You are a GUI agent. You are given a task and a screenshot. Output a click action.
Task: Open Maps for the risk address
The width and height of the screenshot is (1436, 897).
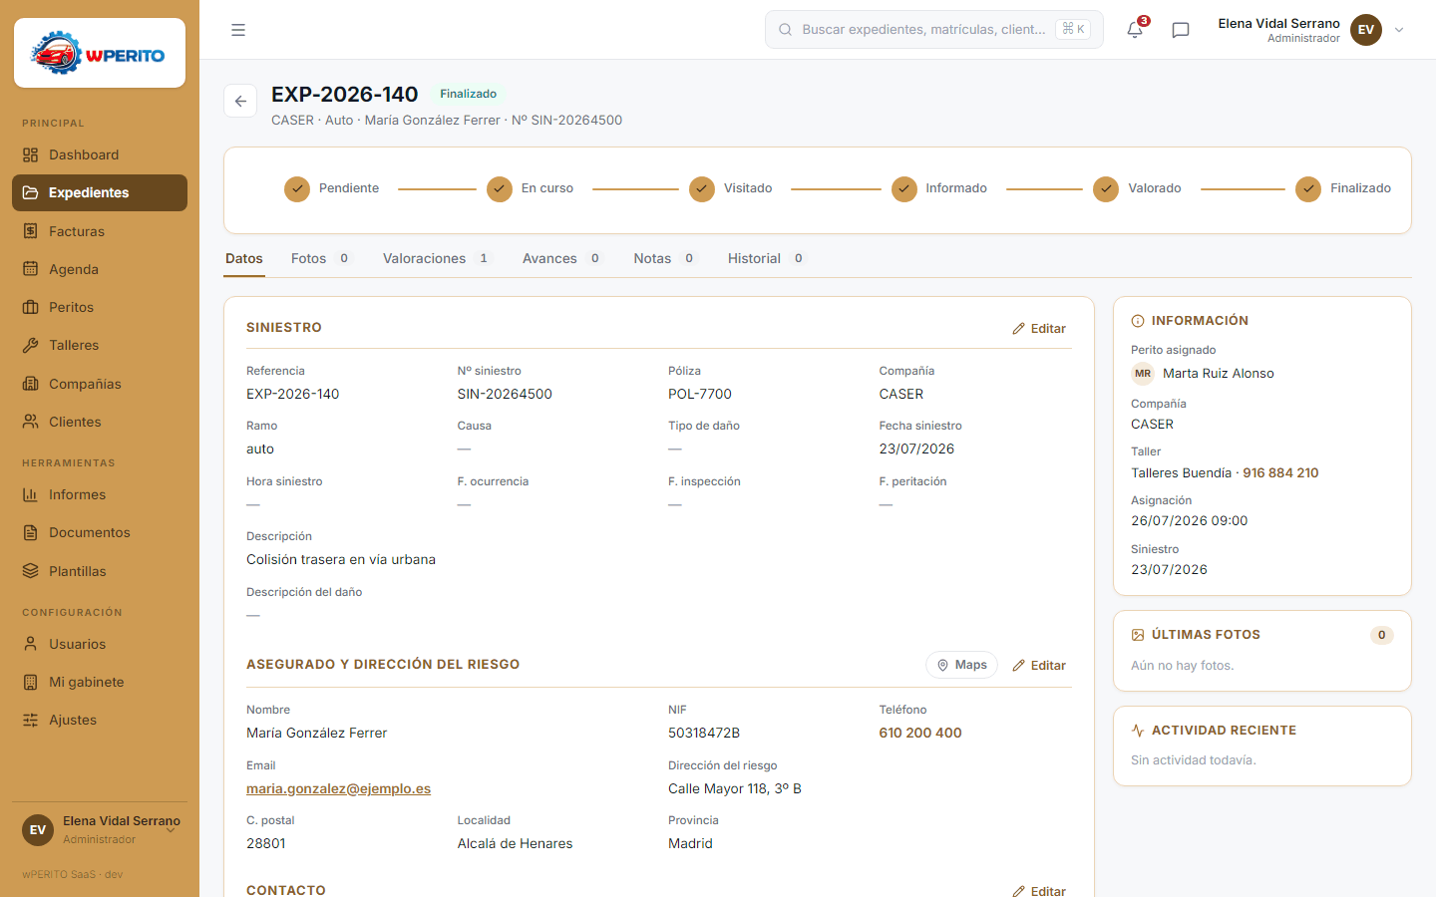961,665
